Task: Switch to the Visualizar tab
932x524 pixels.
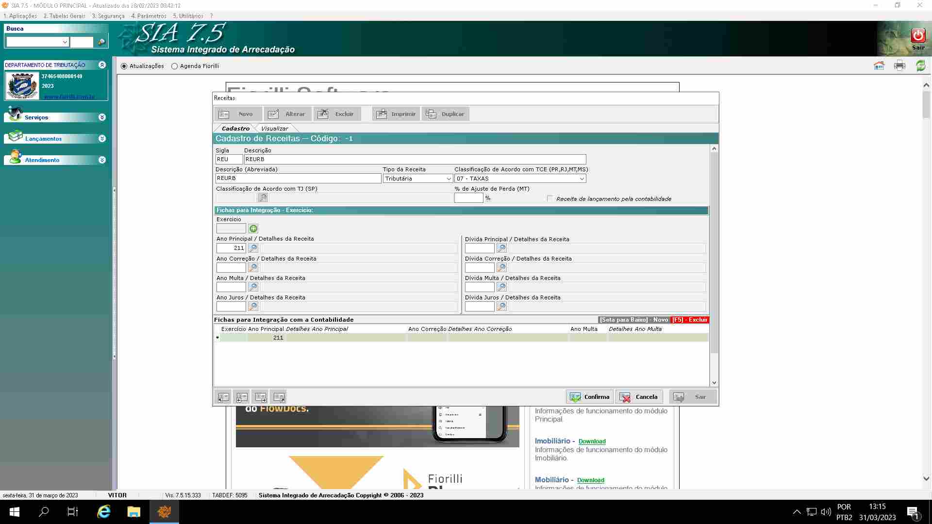Action: (x=274, y=129)
